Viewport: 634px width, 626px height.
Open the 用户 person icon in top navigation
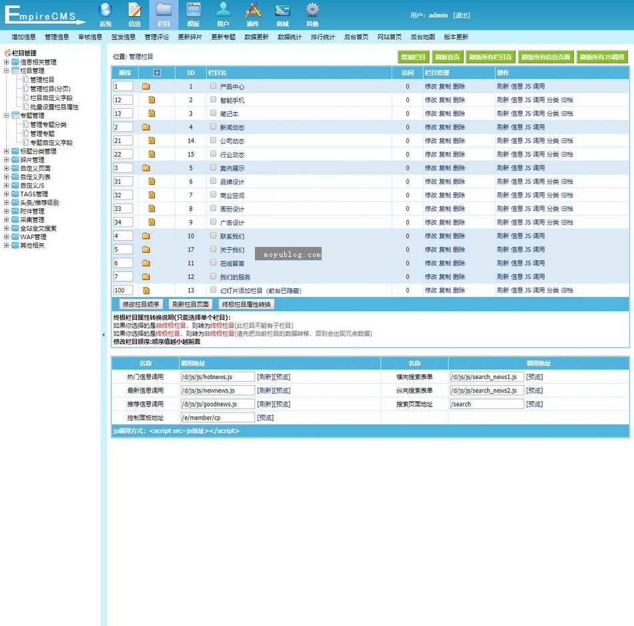pyautogui.click(x=223, y=10)
